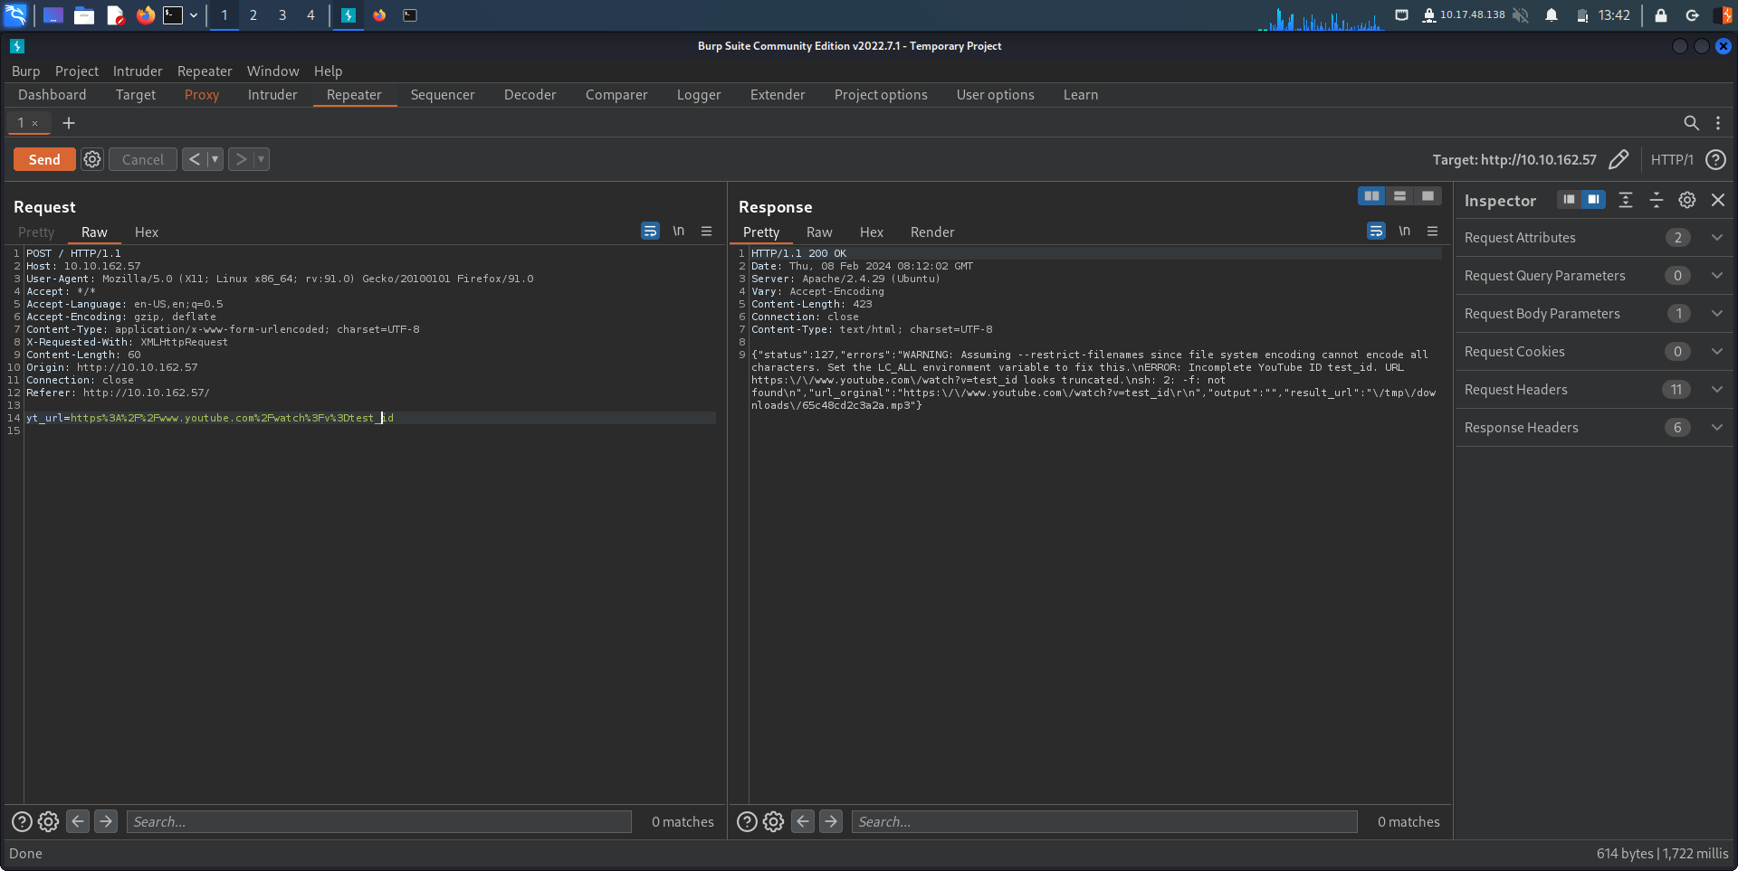Go back to previous request in history

194,159
